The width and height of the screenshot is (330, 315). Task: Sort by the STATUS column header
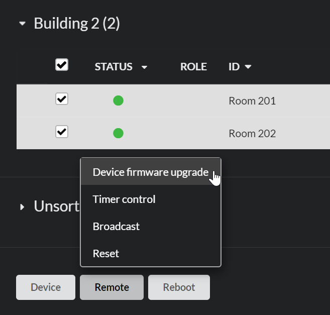[x=114, y=67]
